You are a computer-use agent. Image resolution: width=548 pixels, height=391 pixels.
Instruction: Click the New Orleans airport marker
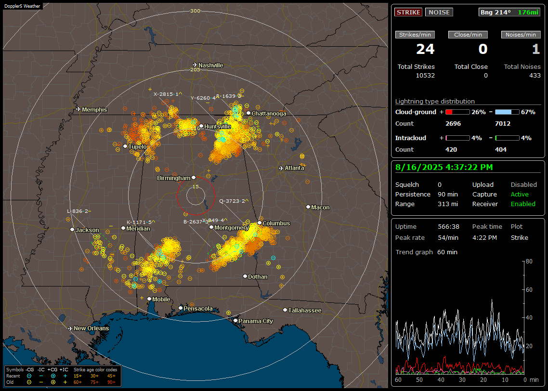click(70, 328)
